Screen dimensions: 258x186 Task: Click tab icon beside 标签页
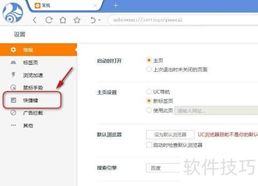[x=13, y=62]
